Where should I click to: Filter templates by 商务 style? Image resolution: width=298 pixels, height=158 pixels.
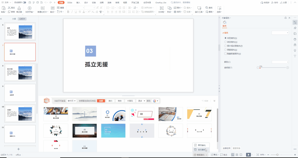click(120, 101)
